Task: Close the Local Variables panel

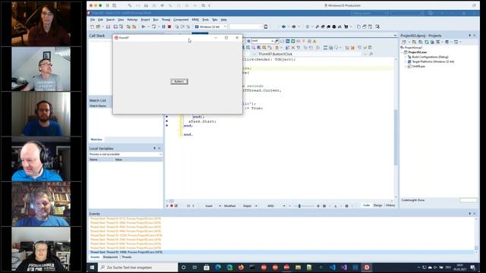Action: (159, 149)
